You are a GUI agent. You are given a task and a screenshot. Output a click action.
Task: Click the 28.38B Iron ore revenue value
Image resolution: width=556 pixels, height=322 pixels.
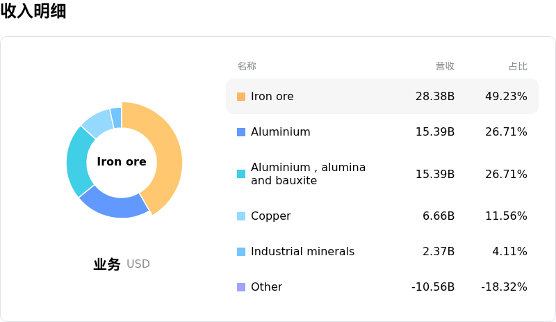pos(435,97)
